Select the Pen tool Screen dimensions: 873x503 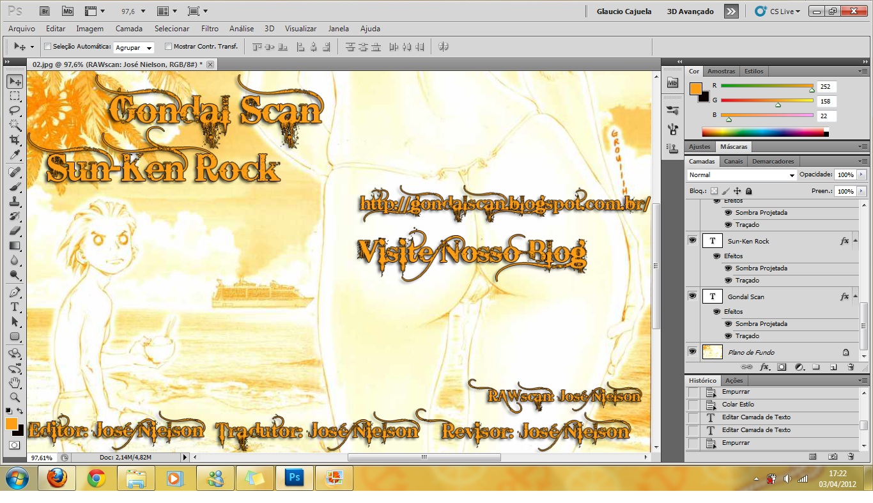[x=15, y=292]
